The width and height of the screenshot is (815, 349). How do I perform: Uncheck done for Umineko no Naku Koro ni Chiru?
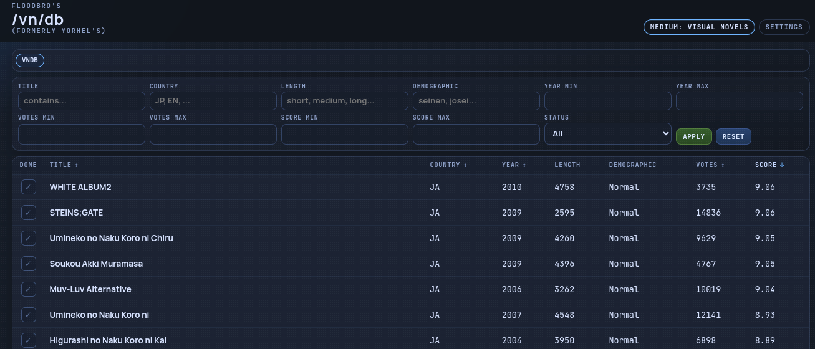coord(29,238)
